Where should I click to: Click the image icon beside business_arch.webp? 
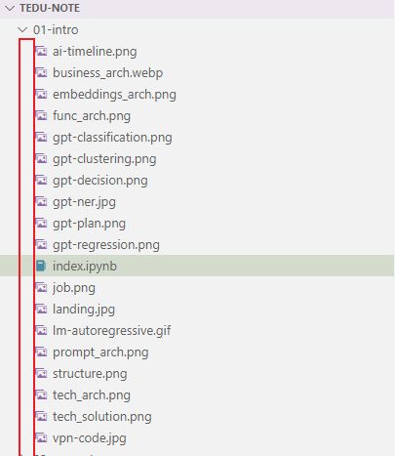tap(41, 72)
